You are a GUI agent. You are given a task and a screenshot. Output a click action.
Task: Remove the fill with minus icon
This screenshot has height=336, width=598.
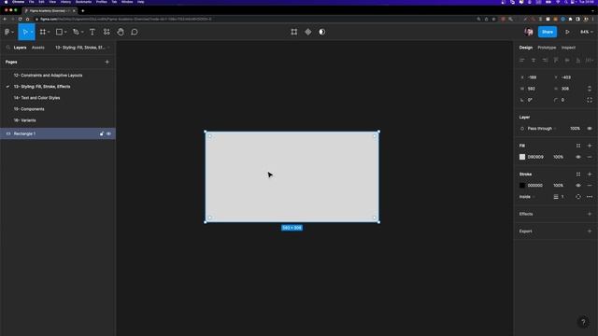tap(590, 157)
